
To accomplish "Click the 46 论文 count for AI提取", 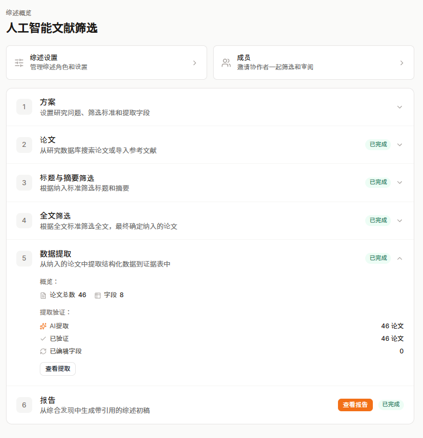I will click(392, 326).
